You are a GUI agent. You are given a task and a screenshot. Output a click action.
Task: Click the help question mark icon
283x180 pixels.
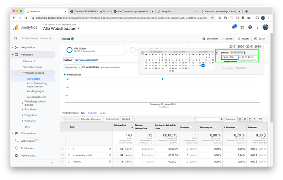[x=250, y=27]
